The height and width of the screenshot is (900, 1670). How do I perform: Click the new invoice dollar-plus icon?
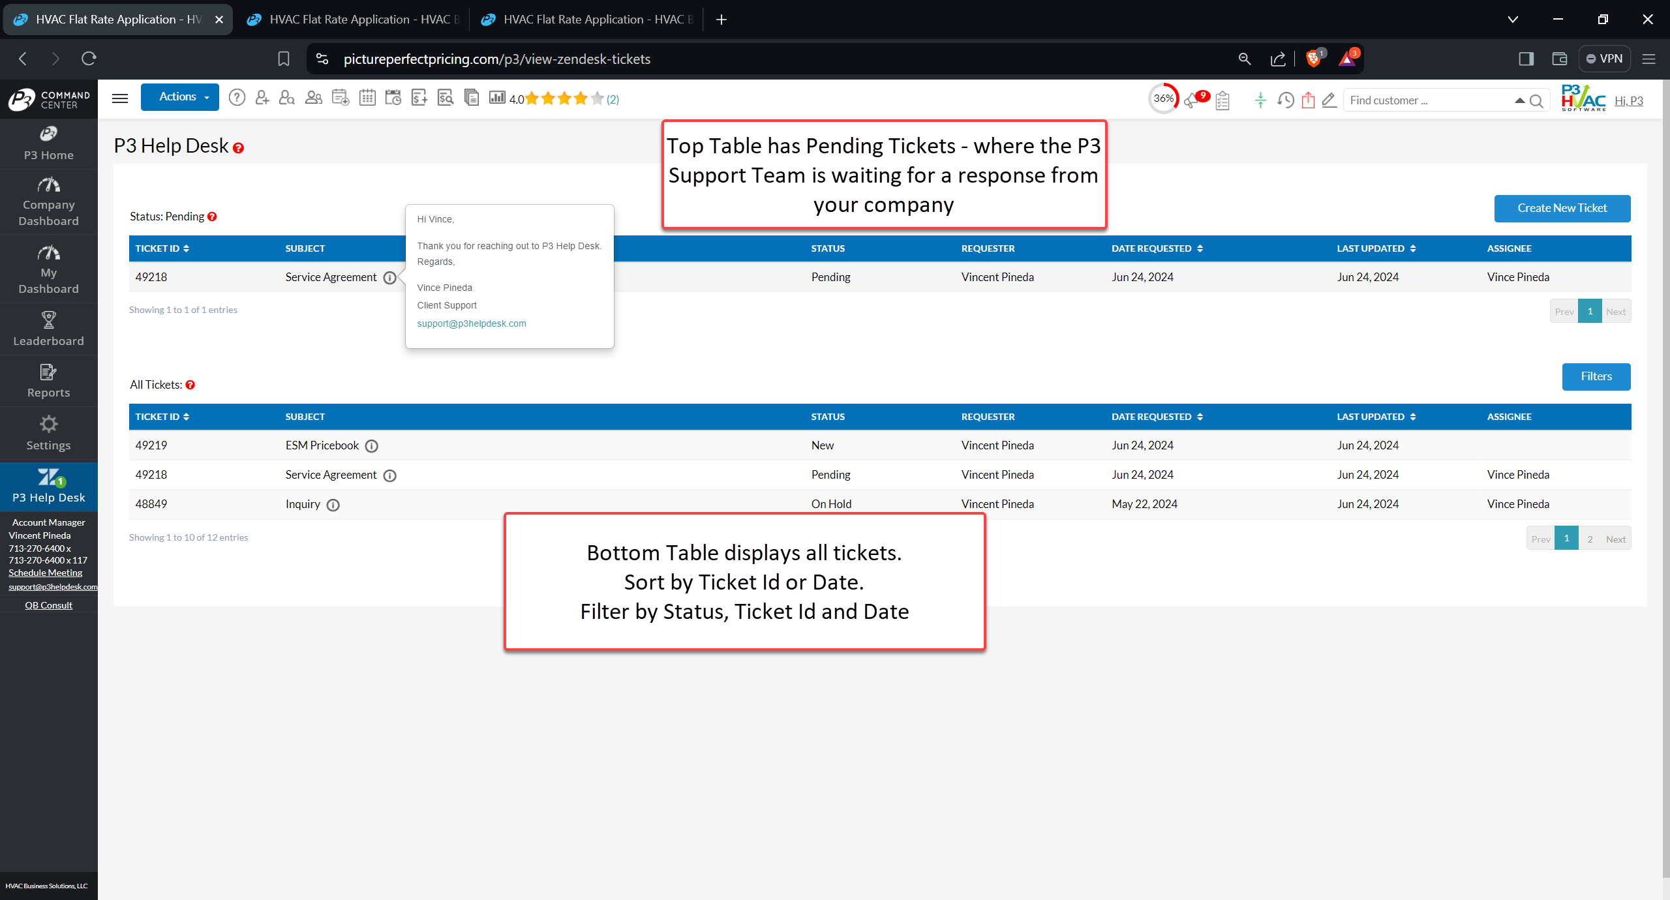pyautogui.click(x=419, y=98)
